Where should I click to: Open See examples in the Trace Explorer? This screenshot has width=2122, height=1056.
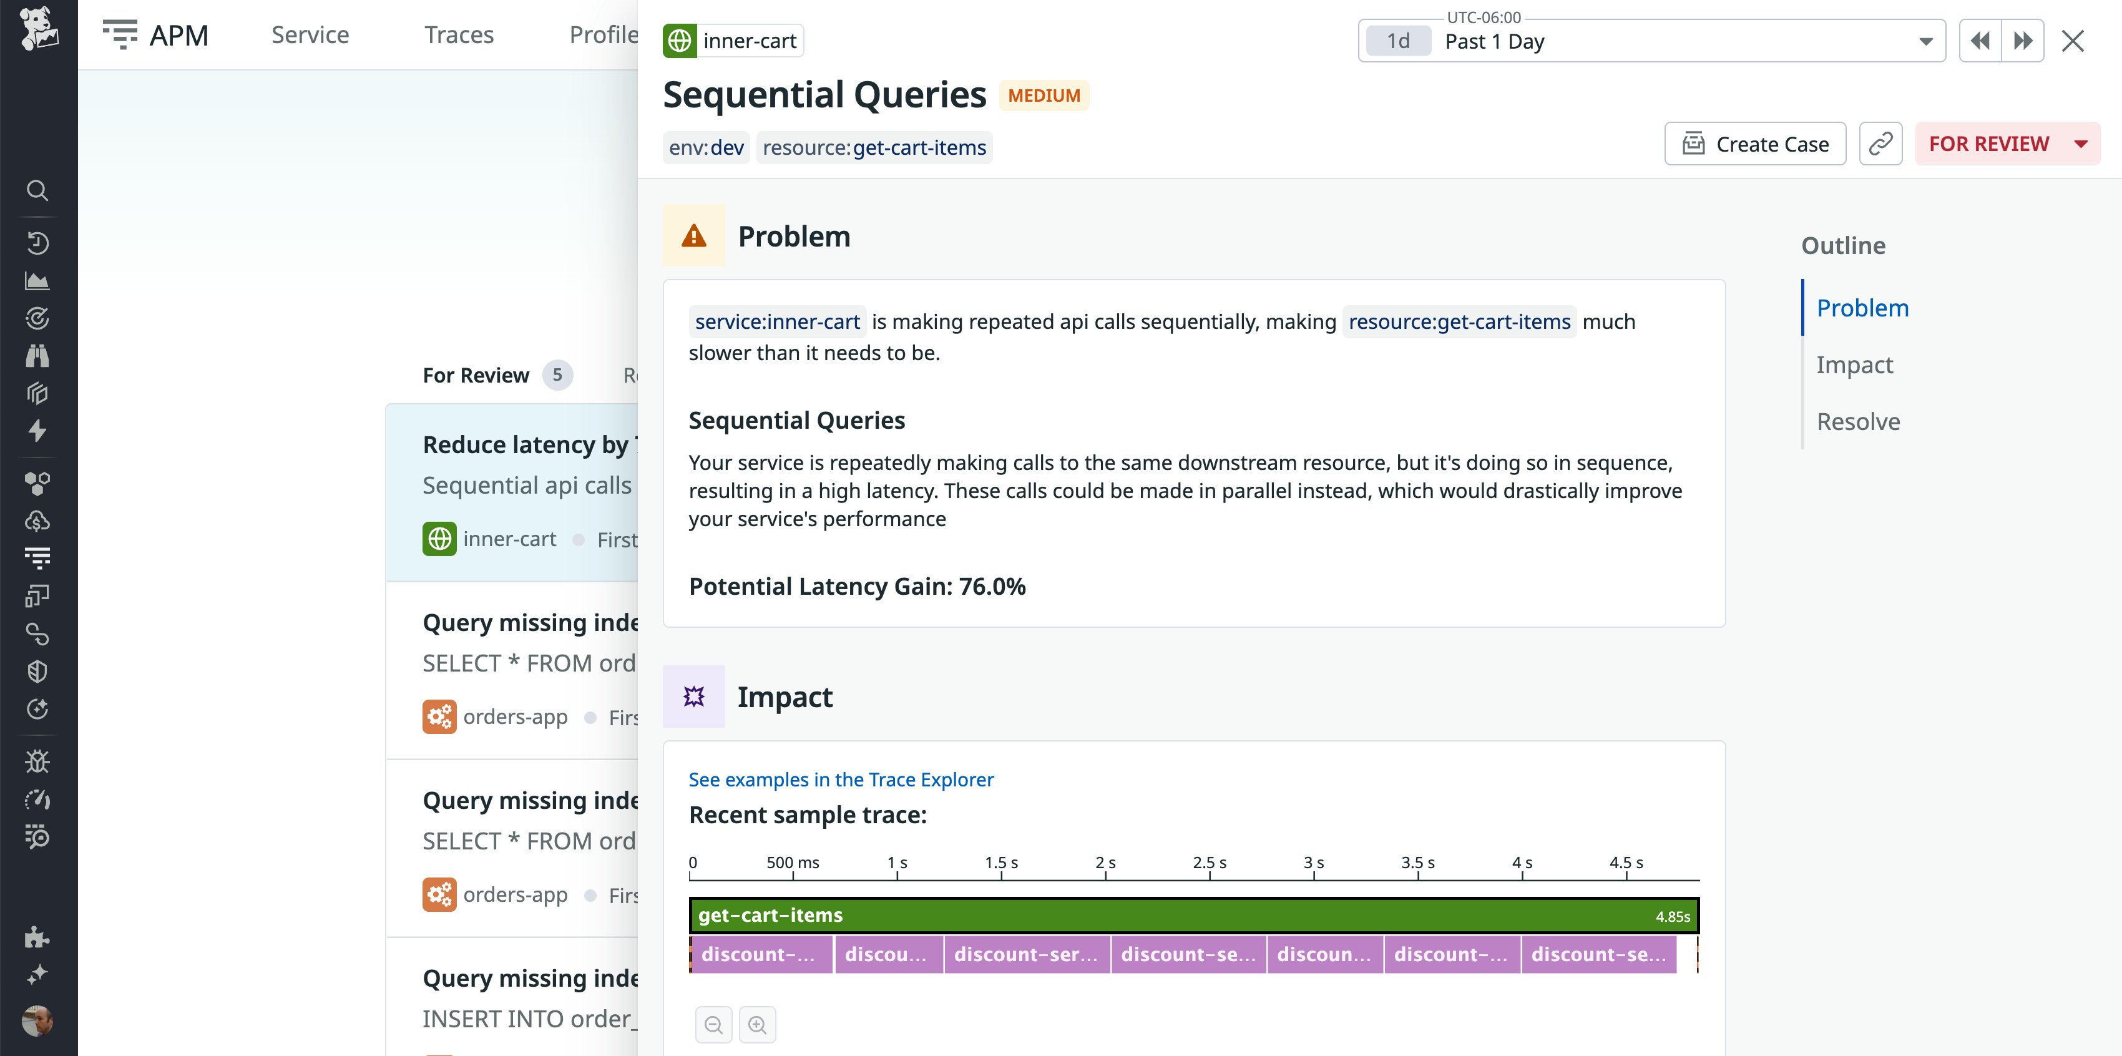[x=840, y=780]
